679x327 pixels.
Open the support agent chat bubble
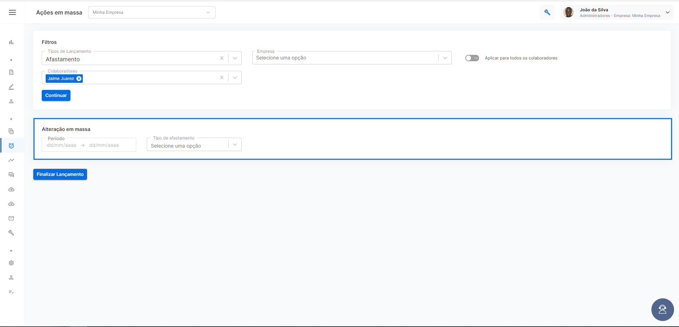pos(662,310)
